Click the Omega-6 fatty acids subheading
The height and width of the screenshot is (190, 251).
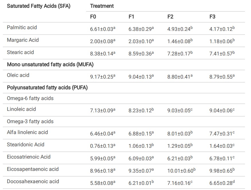30,98
